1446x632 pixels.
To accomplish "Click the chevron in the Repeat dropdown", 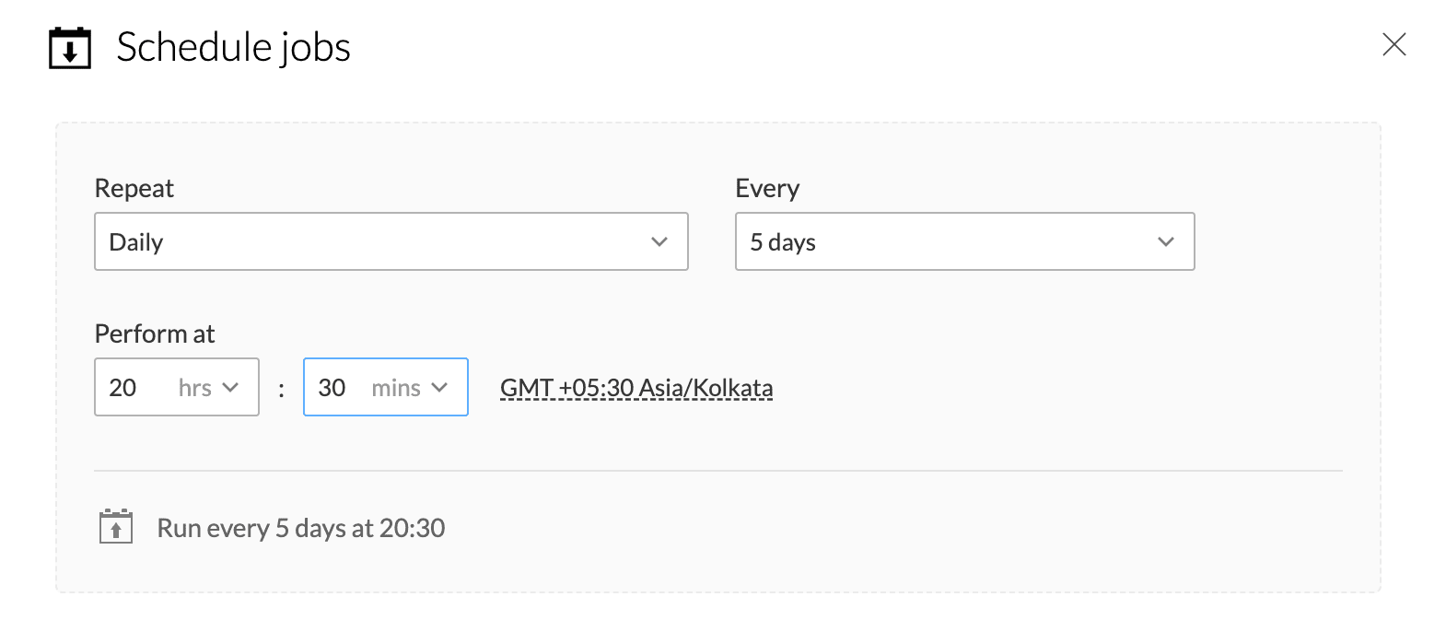I will pos(659,241).
